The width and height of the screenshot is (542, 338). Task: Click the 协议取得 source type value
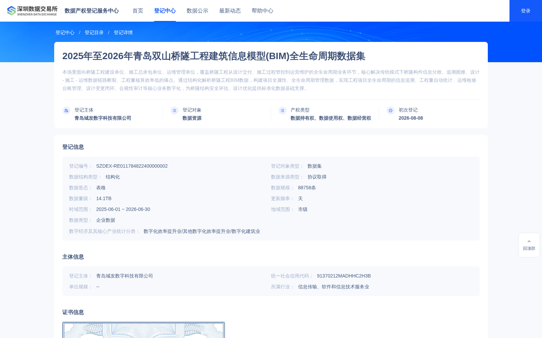[x=317, y=177]
